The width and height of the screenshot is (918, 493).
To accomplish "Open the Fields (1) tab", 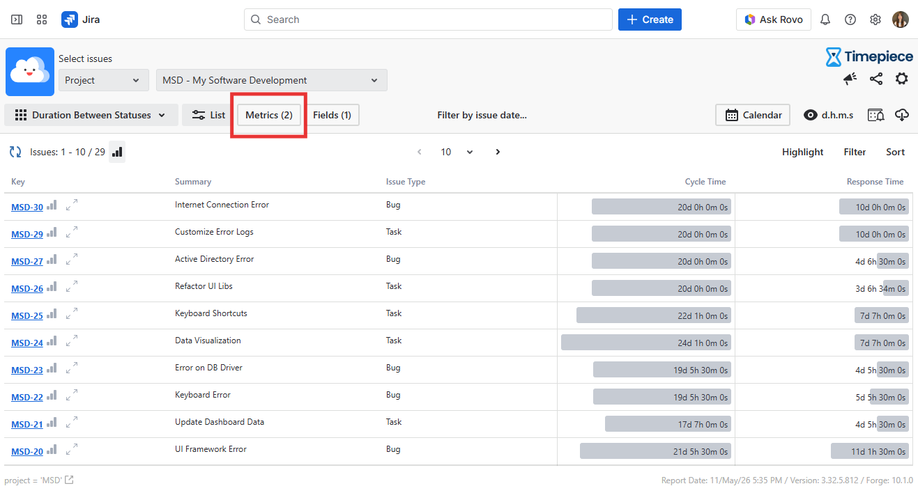I will [332, 115].
